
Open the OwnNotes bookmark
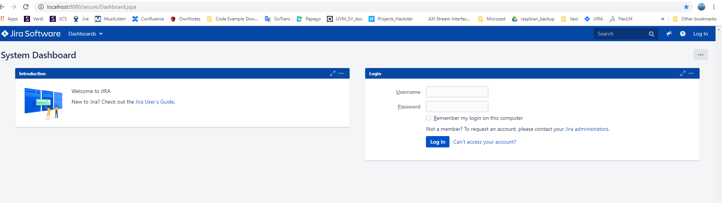tap(185, 19)
